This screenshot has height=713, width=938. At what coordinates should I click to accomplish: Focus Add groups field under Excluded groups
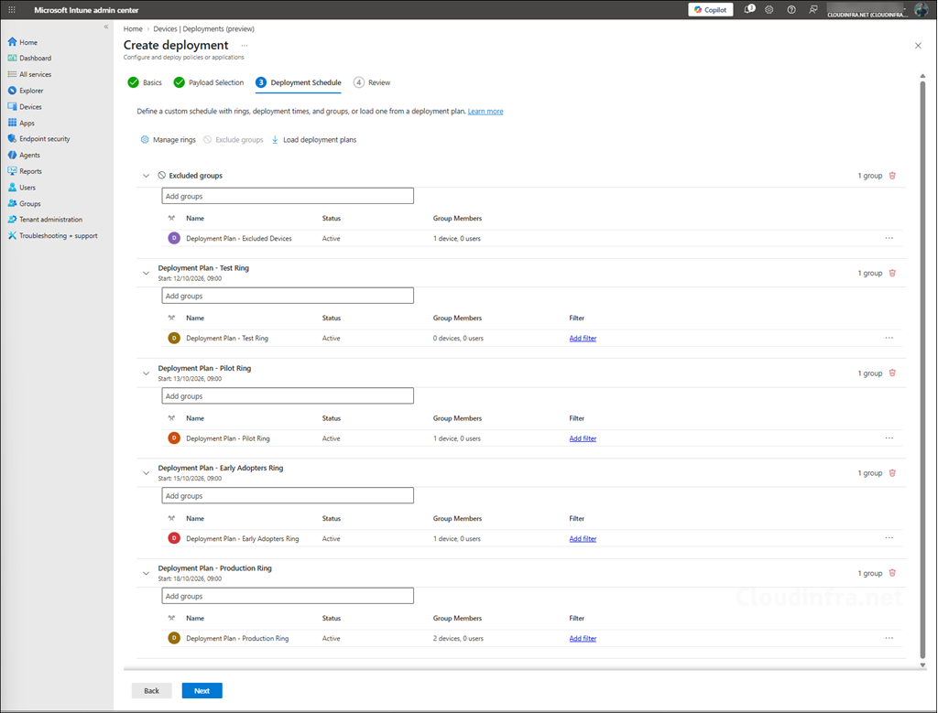[288, 196]
